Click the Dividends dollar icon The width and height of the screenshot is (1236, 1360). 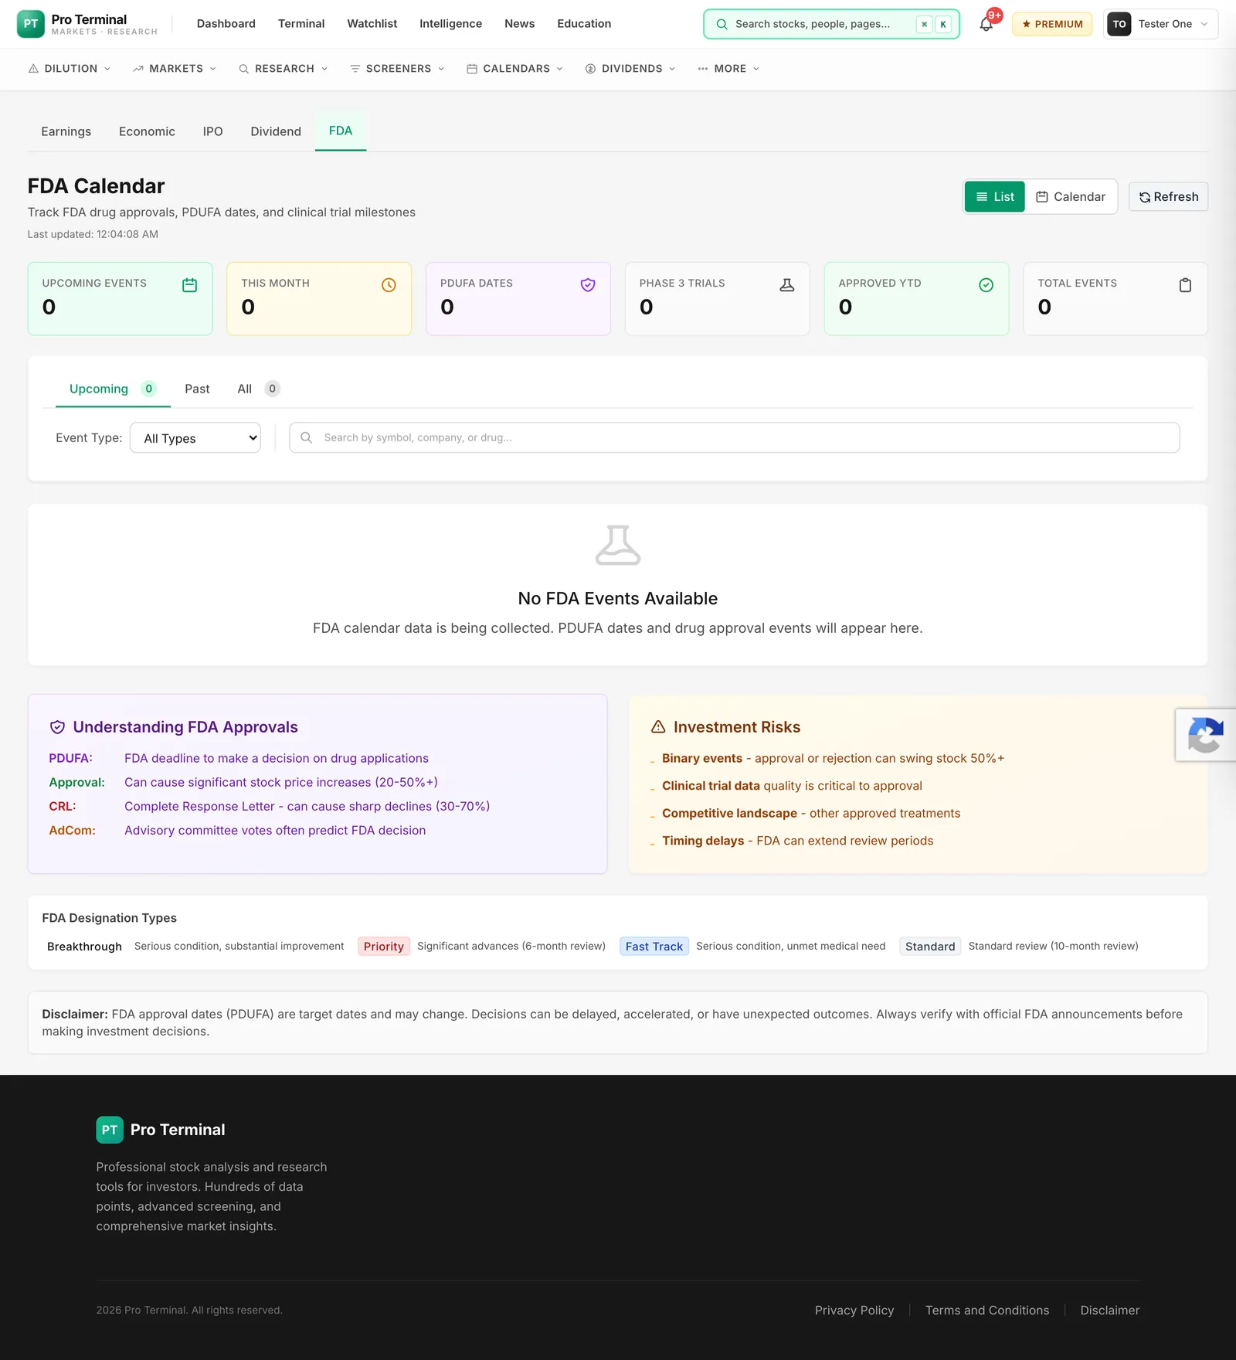click(x=591, y=69)
